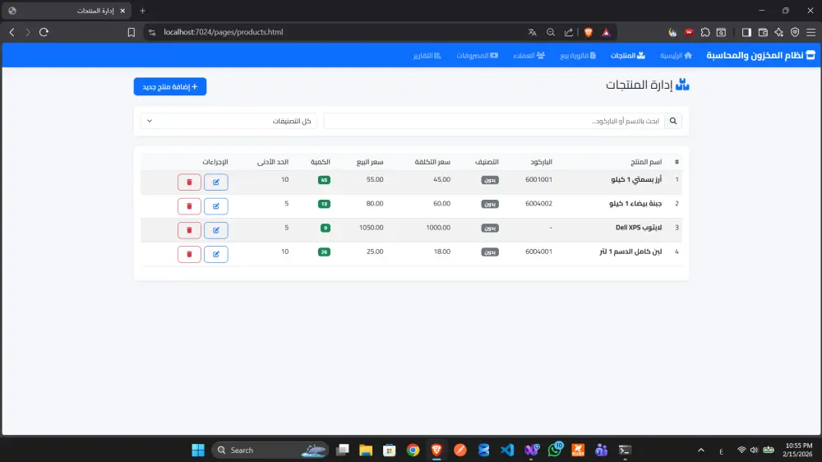Viewport: 822px width, 462px height.
Task: Open the translate page icon
Action: click(x=532, y=32)
